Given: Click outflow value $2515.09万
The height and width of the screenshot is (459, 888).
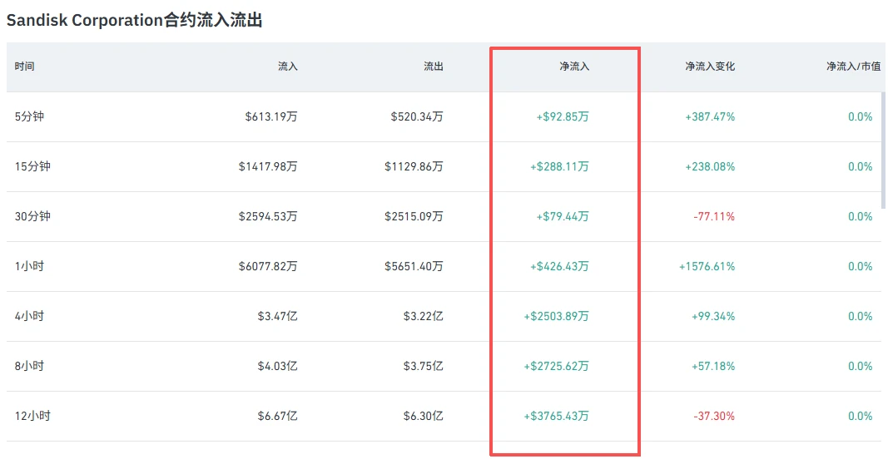Looking at the screenshot, I should click(x=414, y=216).
